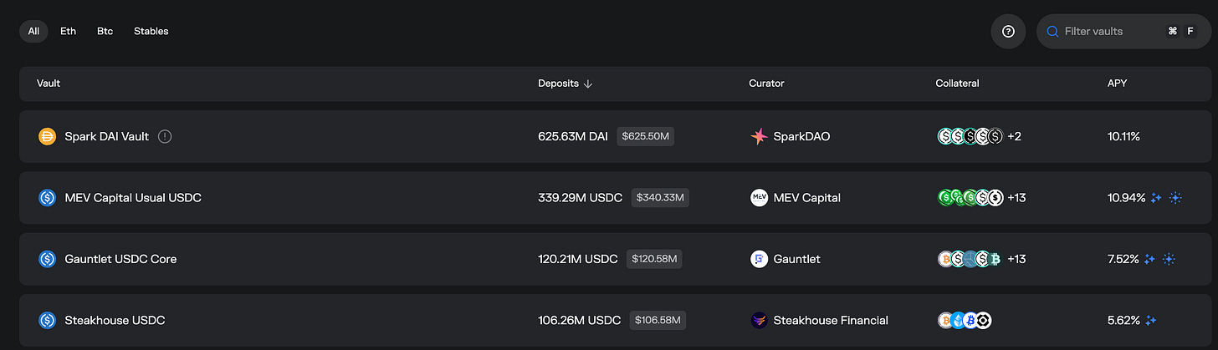1218x350 pixels.
Task: Focus the Filter vaults search field
Action: click(x=1123, y=31)
